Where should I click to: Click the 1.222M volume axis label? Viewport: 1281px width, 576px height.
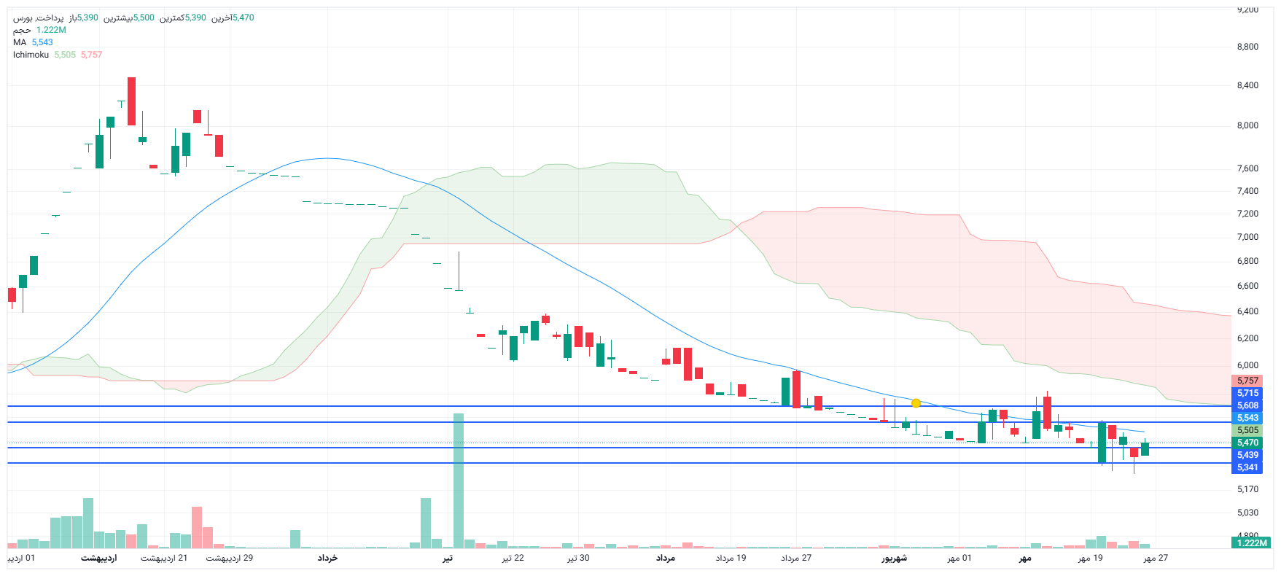(x=1252, y=542)
